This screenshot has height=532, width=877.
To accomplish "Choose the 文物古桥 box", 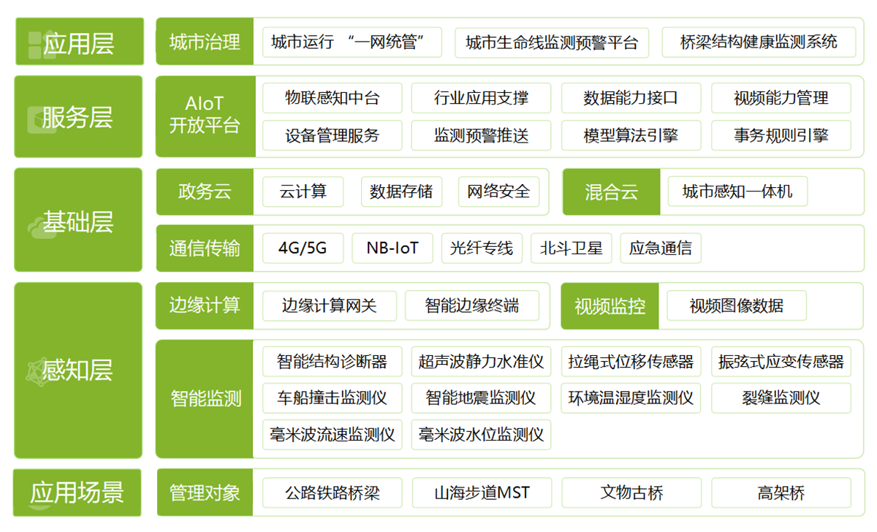I will tap(631, 493).
